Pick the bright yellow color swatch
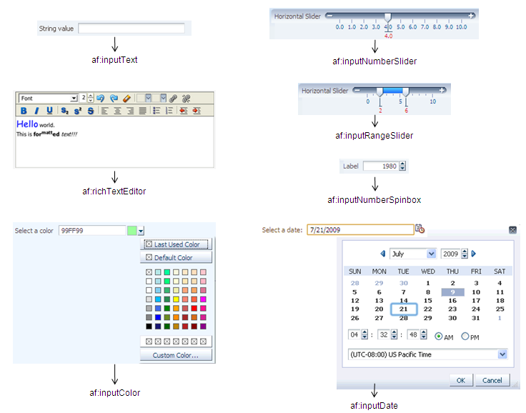 pyautogui.click(x=176, y=299)
